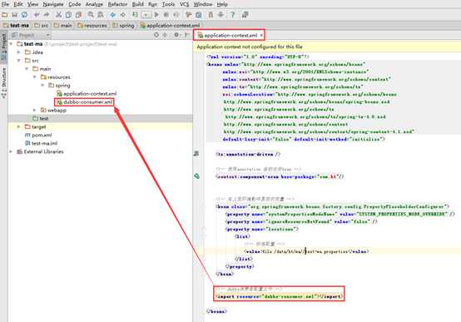Open the Build menu
Viewport: 461px width, 322px height.
click(138, 4)
